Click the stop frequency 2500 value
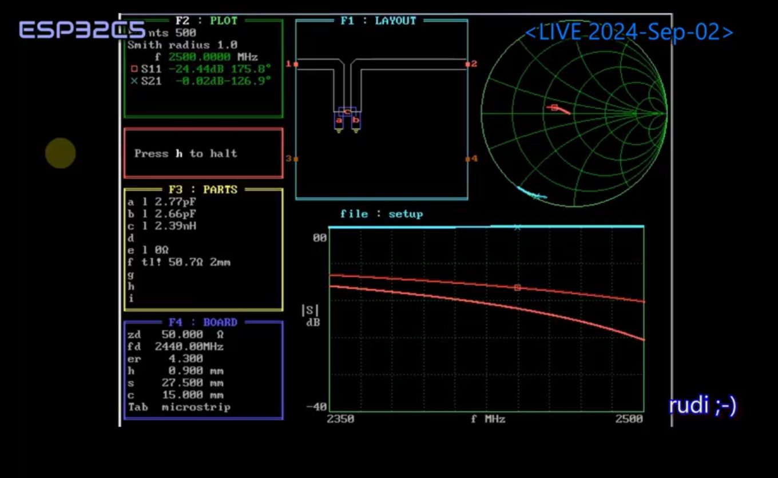 [x=629, y=419]
